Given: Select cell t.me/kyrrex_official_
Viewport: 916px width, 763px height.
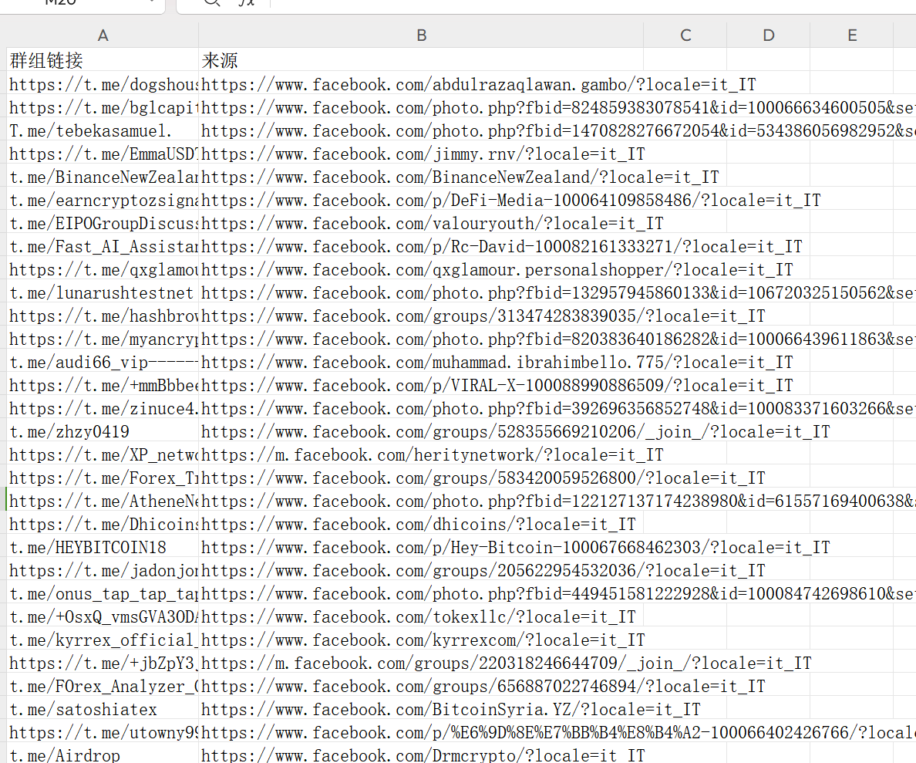Looking at the screenshot, I should point(103,640).
